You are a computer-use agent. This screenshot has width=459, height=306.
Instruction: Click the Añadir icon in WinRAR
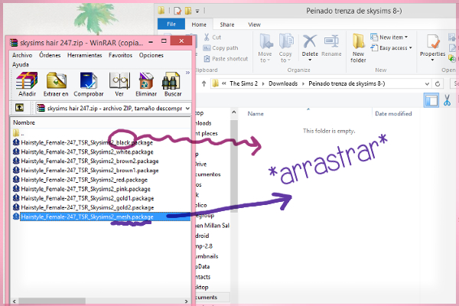tap(27, 84)
